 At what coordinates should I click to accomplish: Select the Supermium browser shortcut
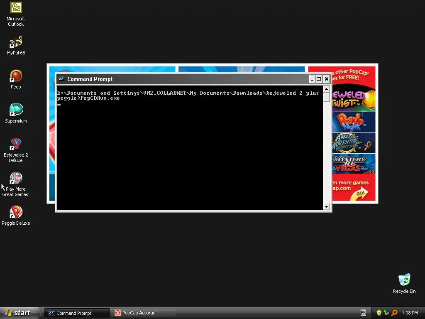pyautogui.click(x=16, y=113)
